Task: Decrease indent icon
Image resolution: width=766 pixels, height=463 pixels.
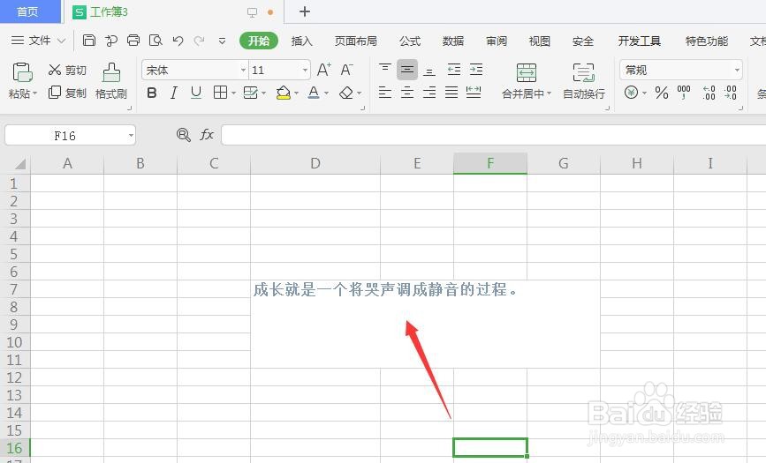Action: [x=454, y=70]
